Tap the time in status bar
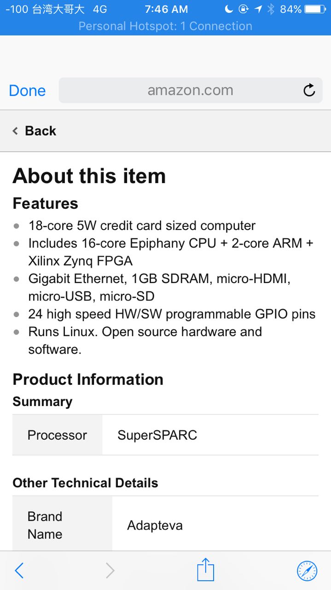Viewport: 331px width, 590px height. (166, 9)
